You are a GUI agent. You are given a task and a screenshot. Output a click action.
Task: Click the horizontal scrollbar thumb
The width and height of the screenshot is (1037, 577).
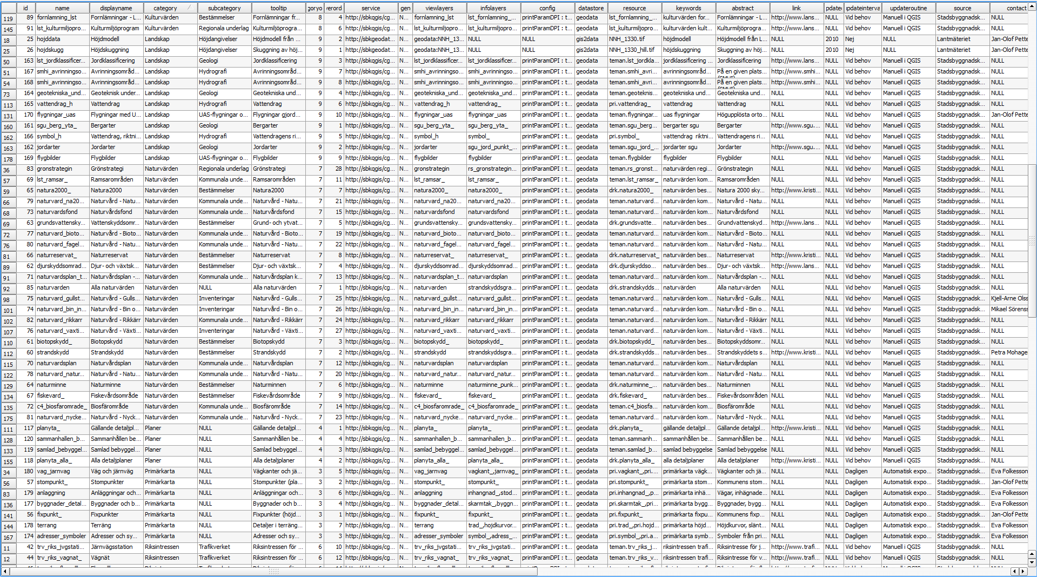click(273, 571)
